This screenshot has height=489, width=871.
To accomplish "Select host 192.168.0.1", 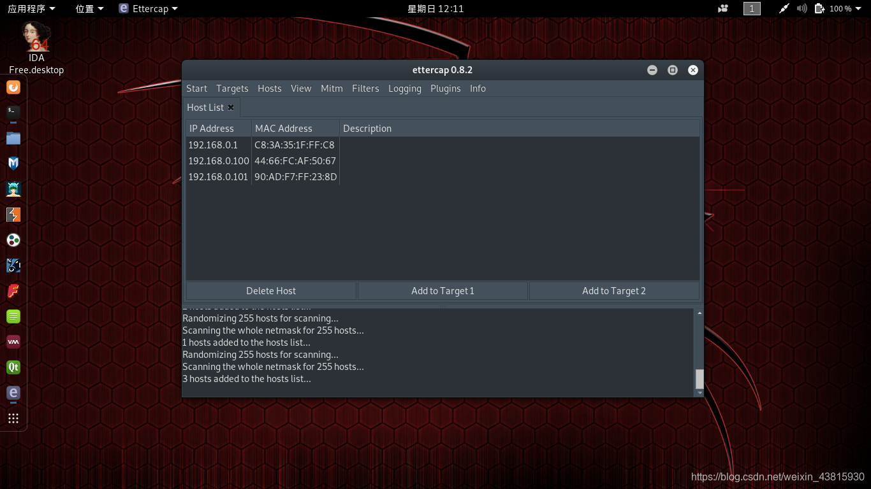I will pyautogui.click(x=213, y=145).
